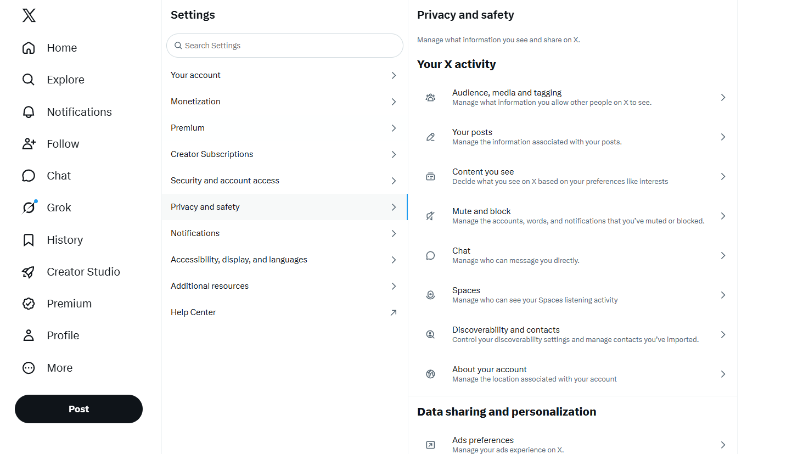Expand the Your account chevron
This screenshot has width=792, height=454.
pyautogui.click(x=394, y=75)
